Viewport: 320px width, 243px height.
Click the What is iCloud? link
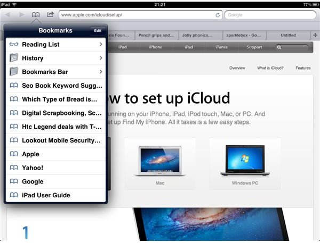coord(270,68)
